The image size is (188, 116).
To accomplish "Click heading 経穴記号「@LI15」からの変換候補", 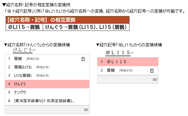I will pyautogui.click(x=129, y=45).
